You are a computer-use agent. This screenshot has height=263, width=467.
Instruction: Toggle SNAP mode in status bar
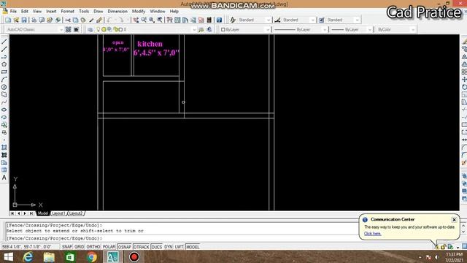point(67,247)
